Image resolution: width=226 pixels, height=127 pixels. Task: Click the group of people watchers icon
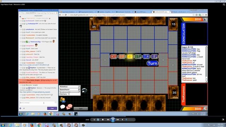click(63, 99)
